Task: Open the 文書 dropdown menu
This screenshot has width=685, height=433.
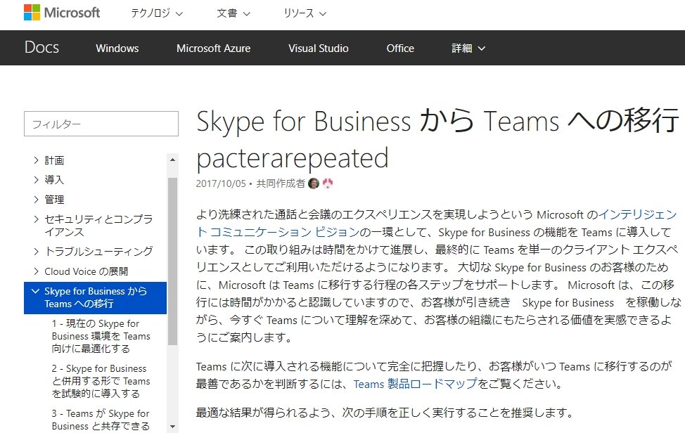Action: pyautogui.click(x=233, y=13)
